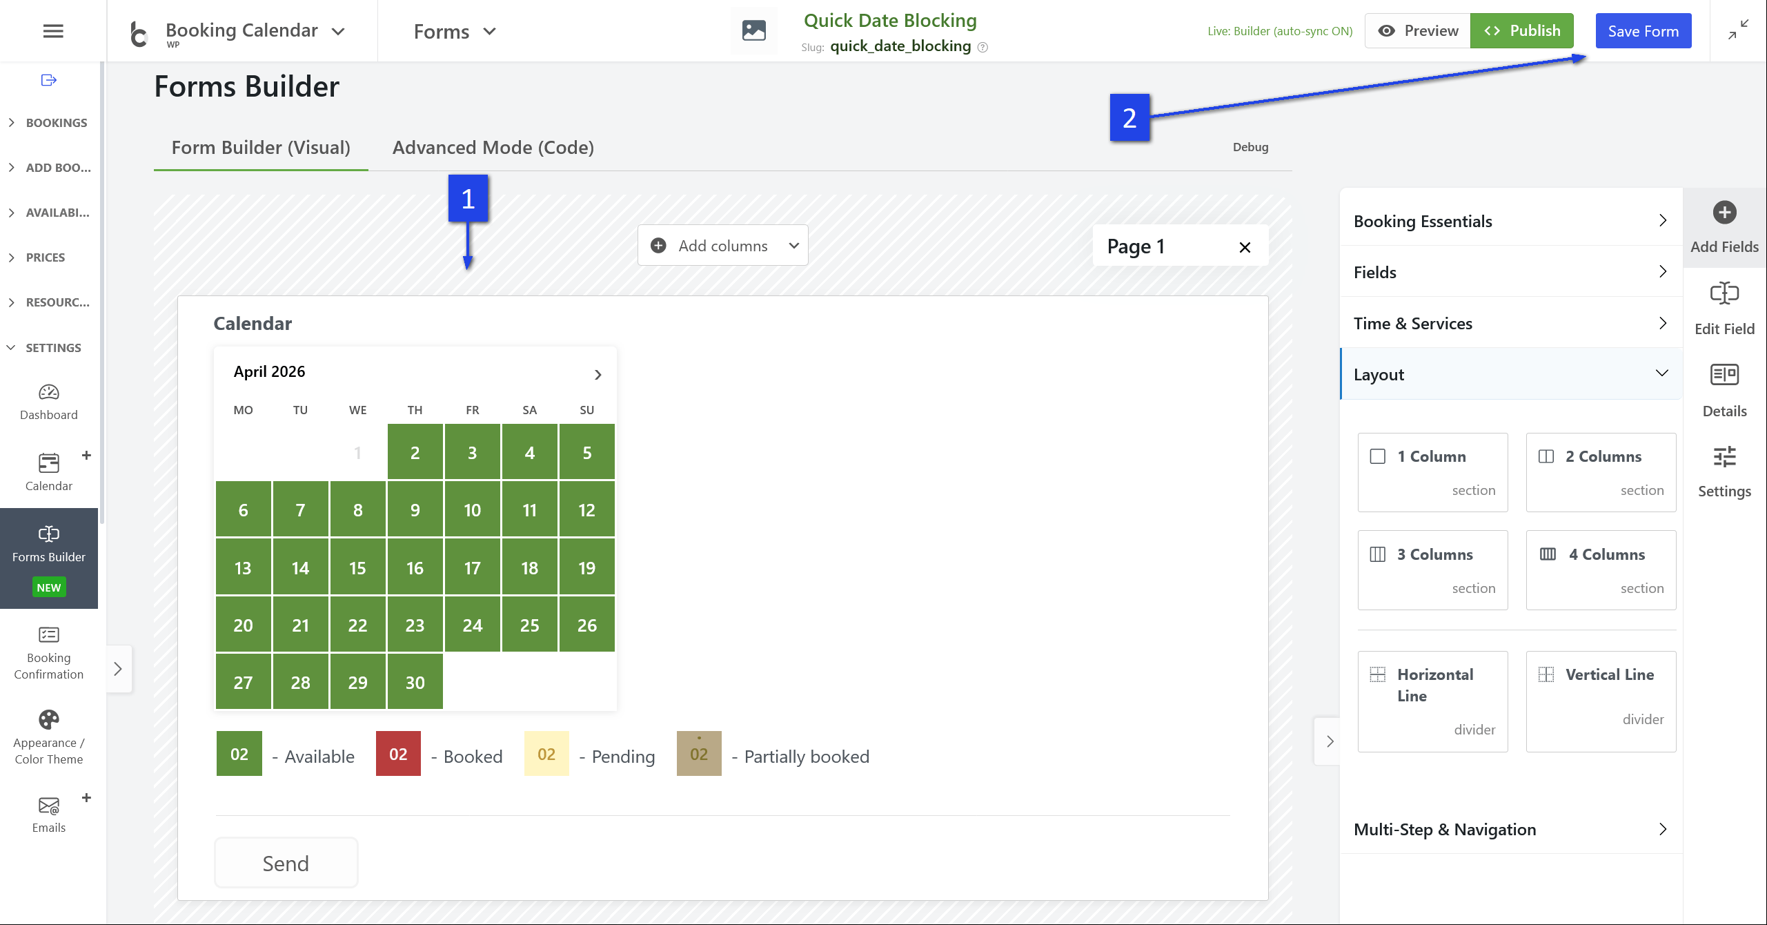Click the form image thumbnail icon
Image resolution: width=1767 pixels, height=925 pixels.
(x=753, y=31)
